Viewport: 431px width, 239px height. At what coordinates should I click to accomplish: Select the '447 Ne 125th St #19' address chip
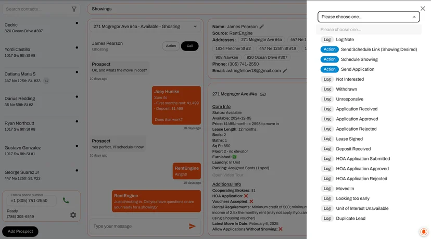[x=277, y=48]
